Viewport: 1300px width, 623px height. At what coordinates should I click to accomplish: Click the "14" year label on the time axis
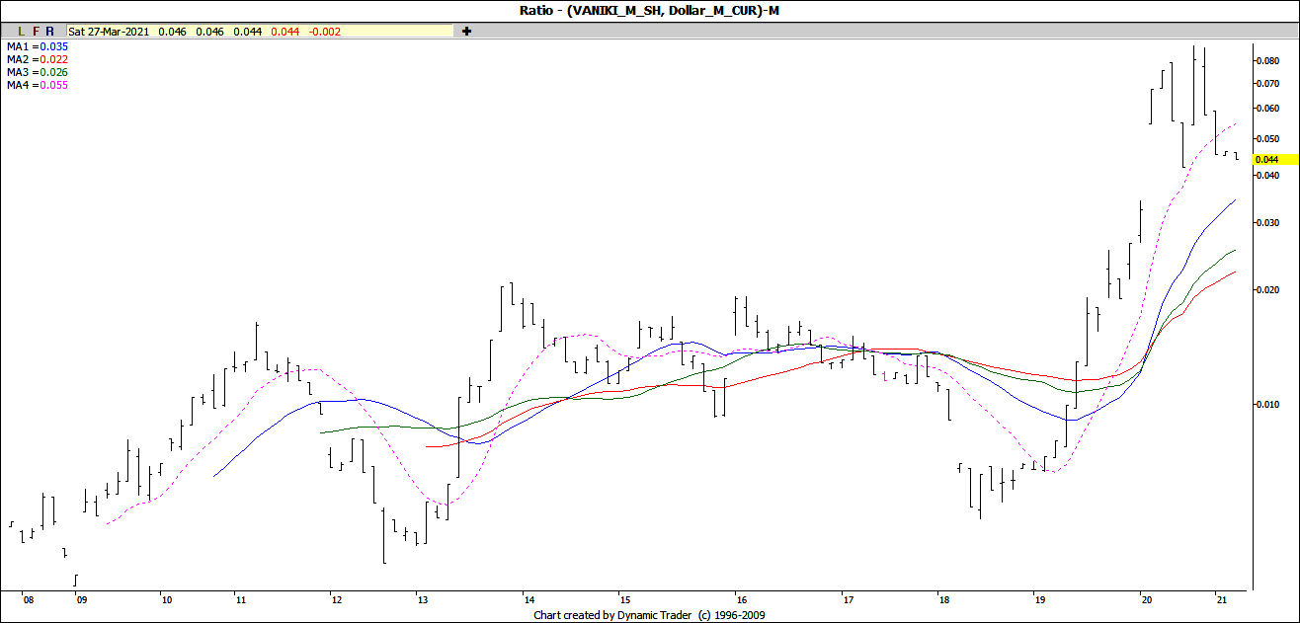click(x=529, y=600)
